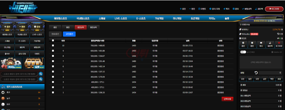Tick the checkbox for row number 10

[x=53, y=46]
